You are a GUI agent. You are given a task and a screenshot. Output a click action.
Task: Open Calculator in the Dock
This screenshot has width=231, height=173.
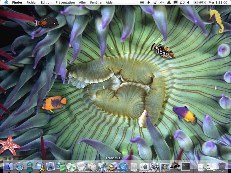click(134, 167)
